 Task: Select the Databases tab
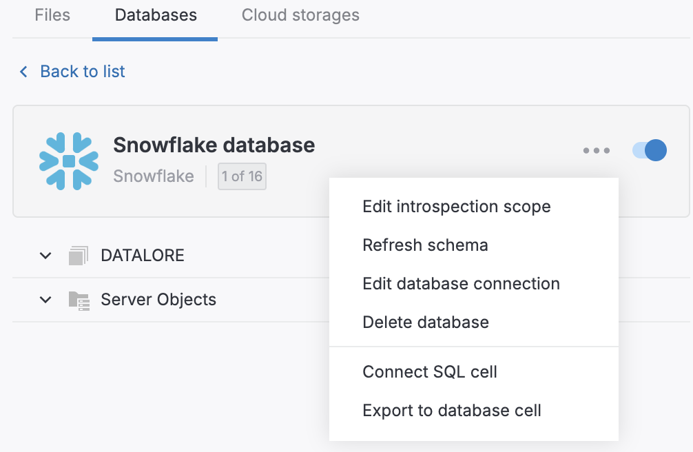(156, 15)
